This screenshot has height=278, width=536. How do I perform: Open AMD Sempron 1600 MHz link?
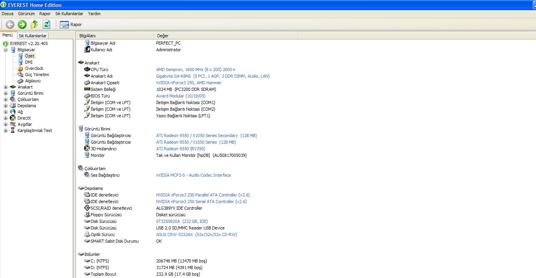click(196, 69)
